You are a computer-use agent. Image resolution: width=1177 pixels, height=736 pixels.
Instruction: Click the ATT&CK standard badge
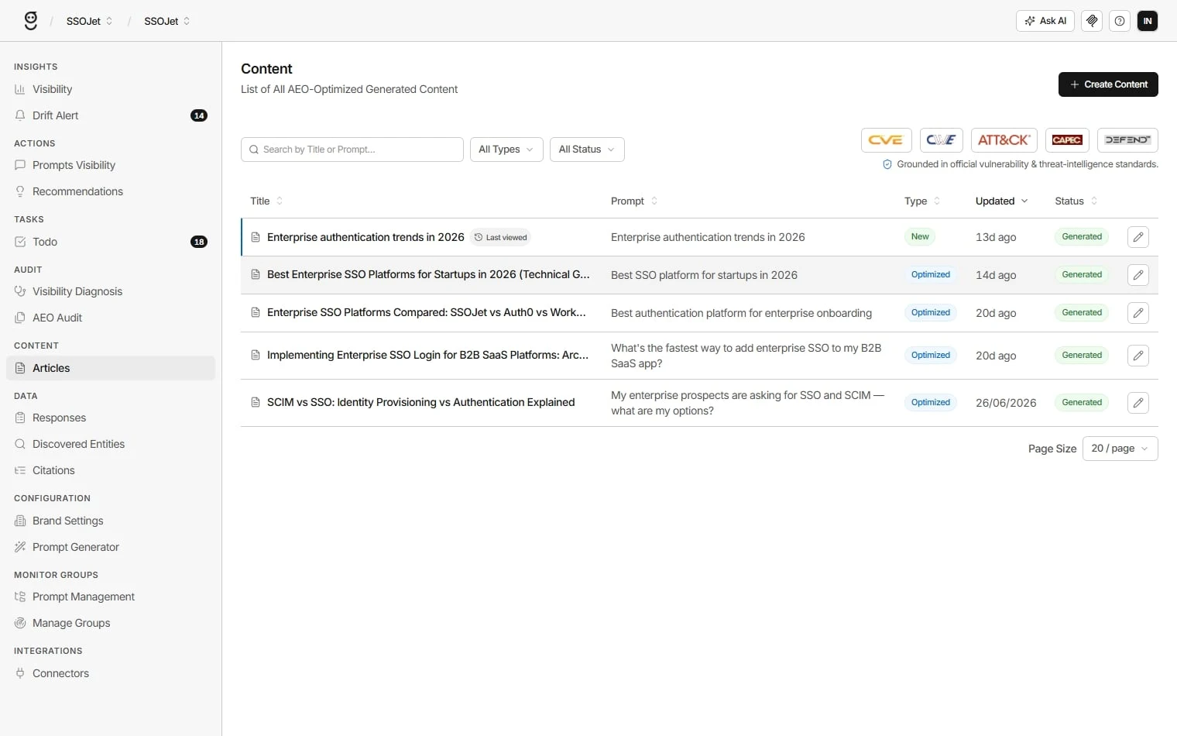(1004, 140)
